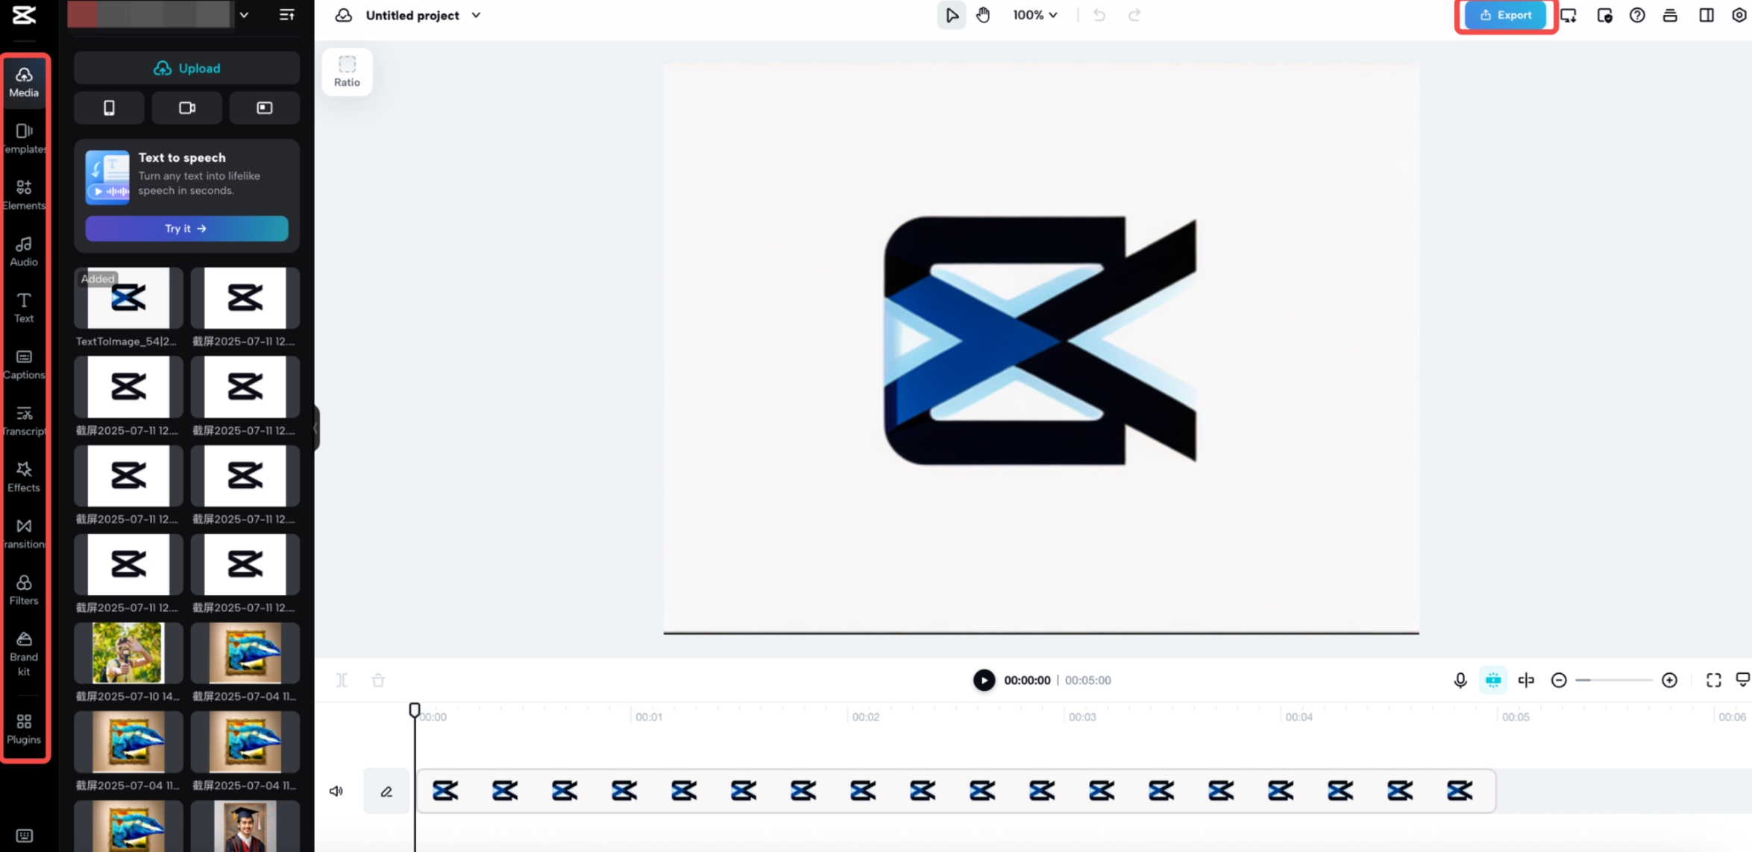This screenshot has height=852, width=1752.
Task: Expand the workspace account dropdown arrow
Action: [x=244, y=15]
